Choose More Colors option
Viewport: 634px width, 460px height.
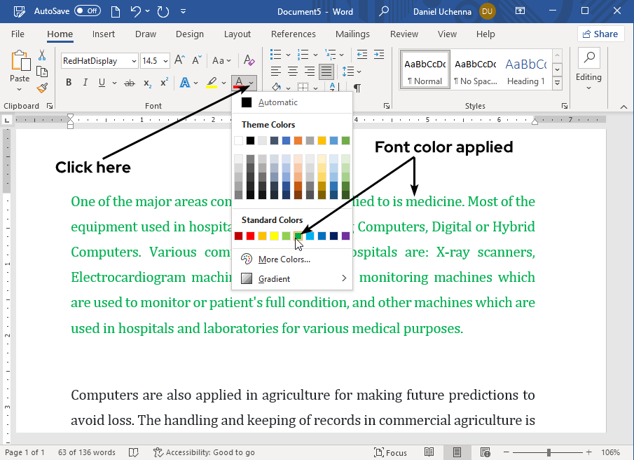284,259
